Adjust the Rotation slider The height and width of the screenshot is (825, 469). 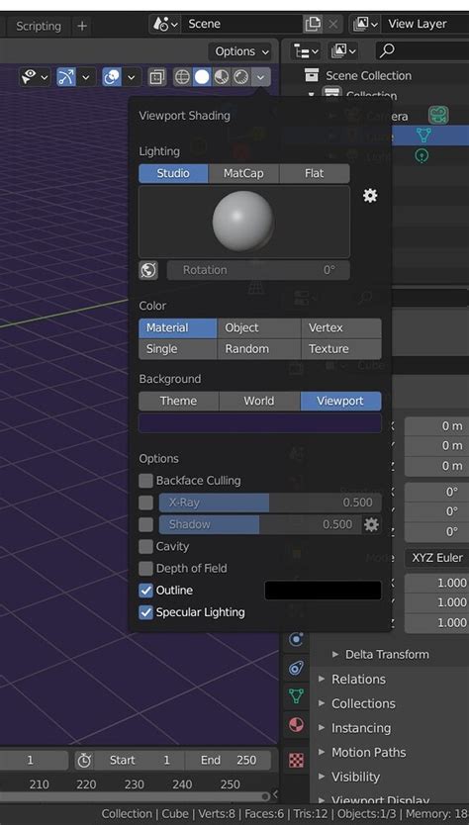point(258,270)
